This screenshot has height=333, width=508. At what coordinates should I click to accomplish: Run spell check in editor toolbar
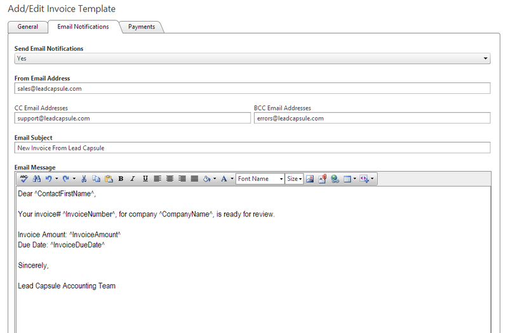click(24, 179)
